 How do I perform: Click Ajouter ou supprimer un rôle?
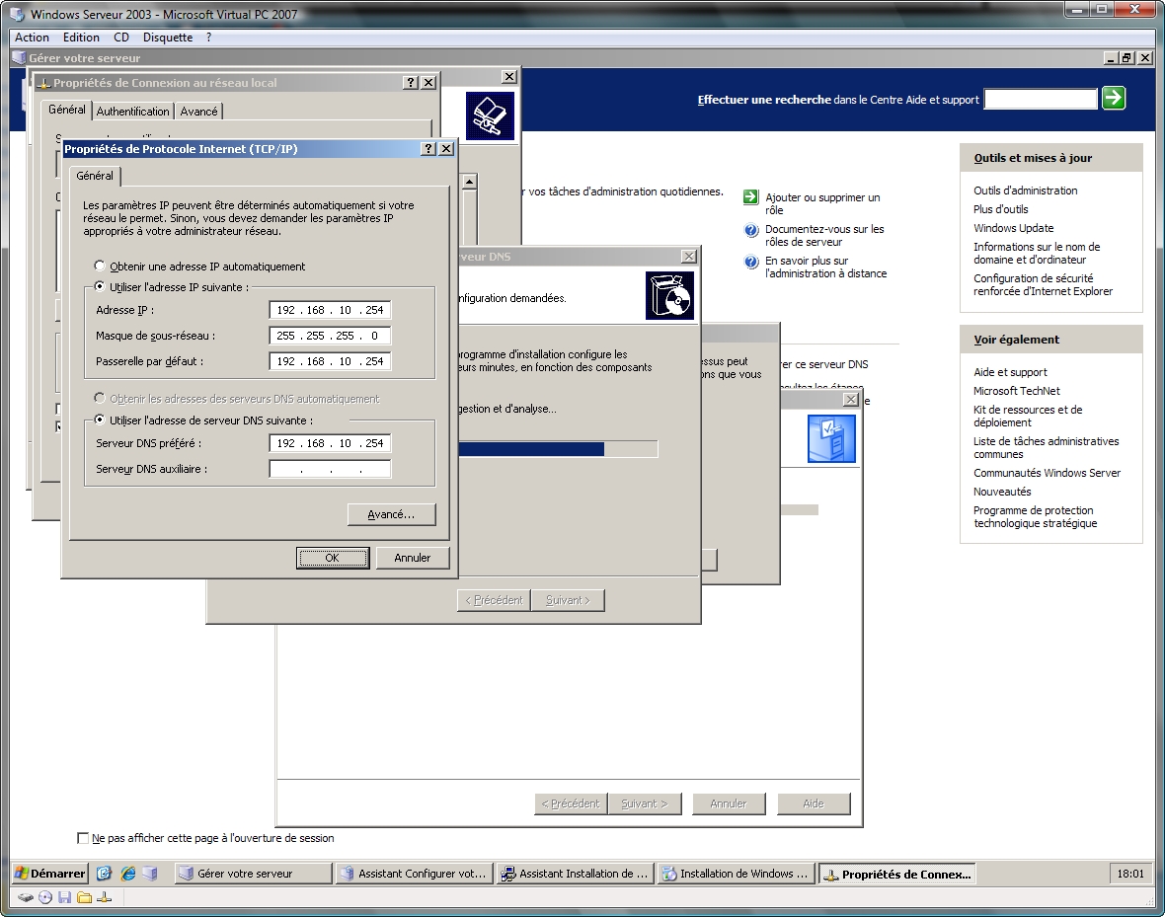click(x=822, y=203)
